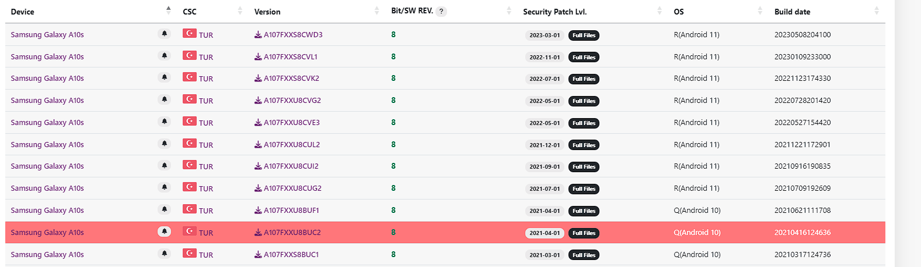Click the 2021-12-01 security patch badge

[545, 145]
